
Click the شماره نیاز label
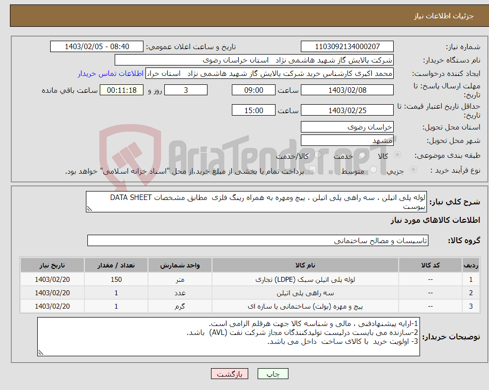pos(463,47)
